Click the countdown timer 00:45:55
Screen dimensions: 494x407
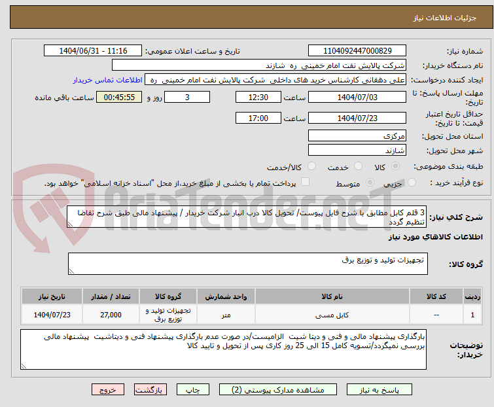click(x=119, y=97)
